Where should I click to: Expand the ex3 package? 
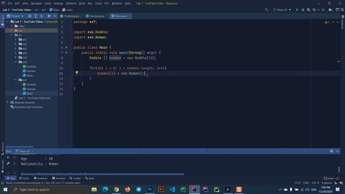click(x=16, y=48)
